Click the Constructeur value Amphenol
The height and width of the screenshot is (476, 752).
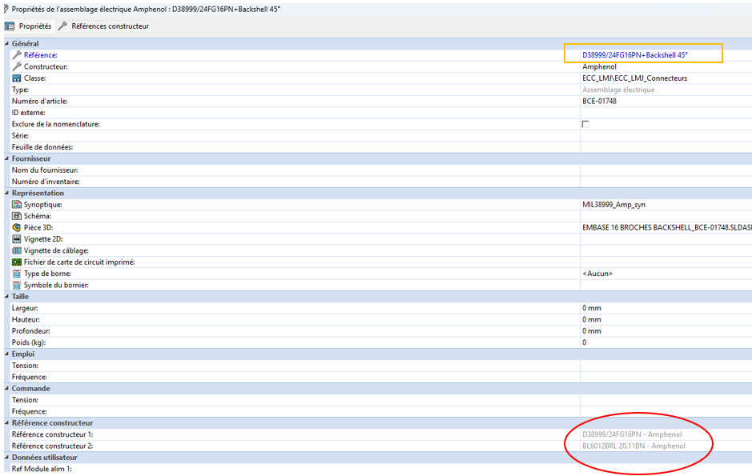pos(599,66)
